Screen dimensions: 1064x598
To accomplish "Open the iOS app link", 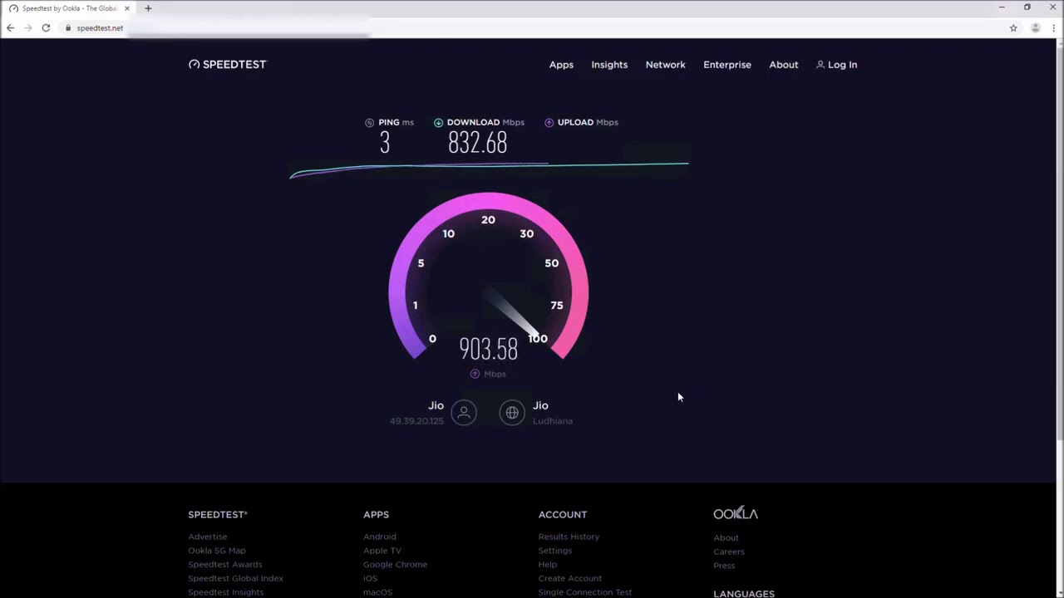I will (x=370, y=578).
